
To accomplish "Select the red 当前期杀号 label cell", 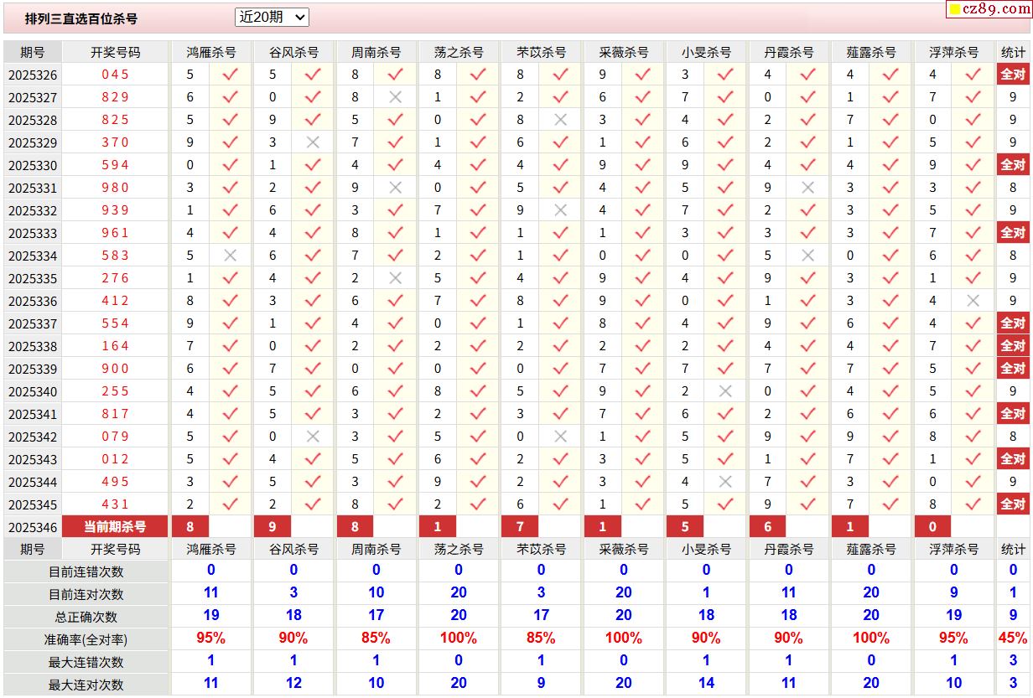I will click(x=116, y=527).
